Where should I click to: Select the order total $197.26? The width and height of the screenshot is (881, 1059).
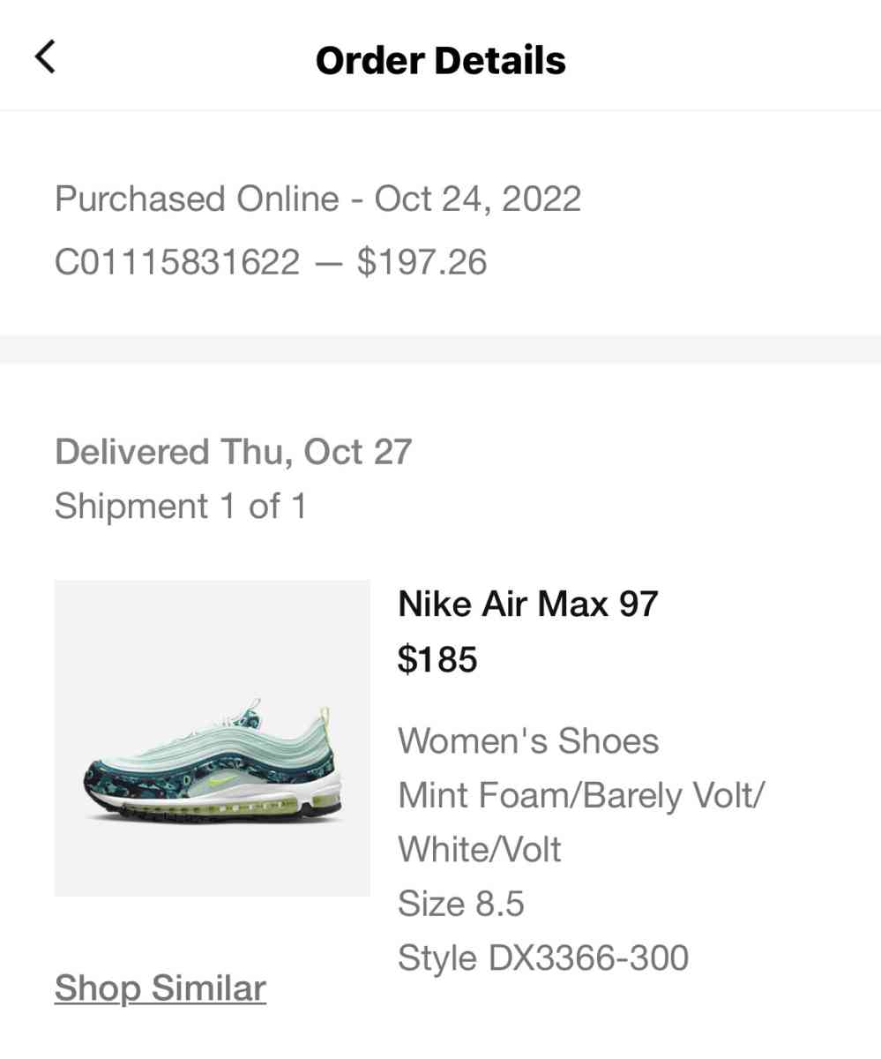(x=423, y=260)
